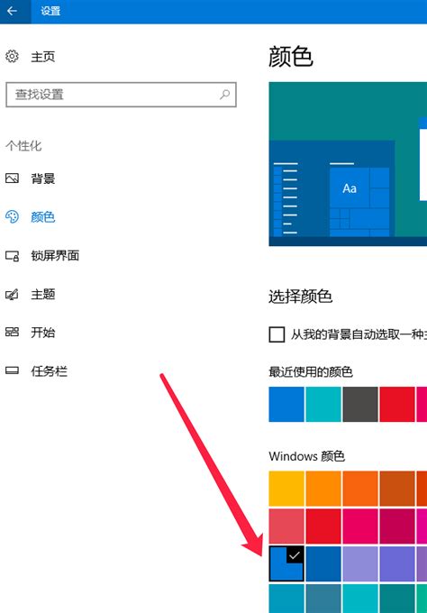Open 主页 home page
Viewport: 427px width, 613px height.
[43, 57]
